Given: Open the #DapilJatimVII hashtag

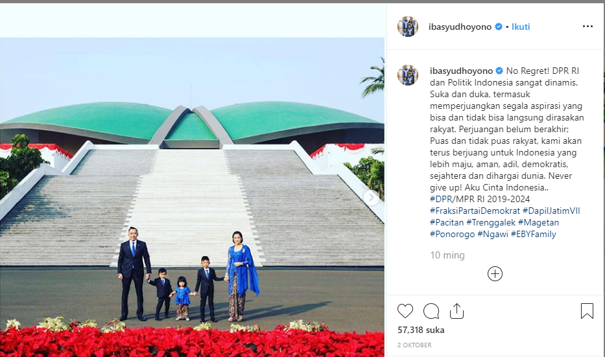Looking at the screenshot, I should (x=551, y=211).
